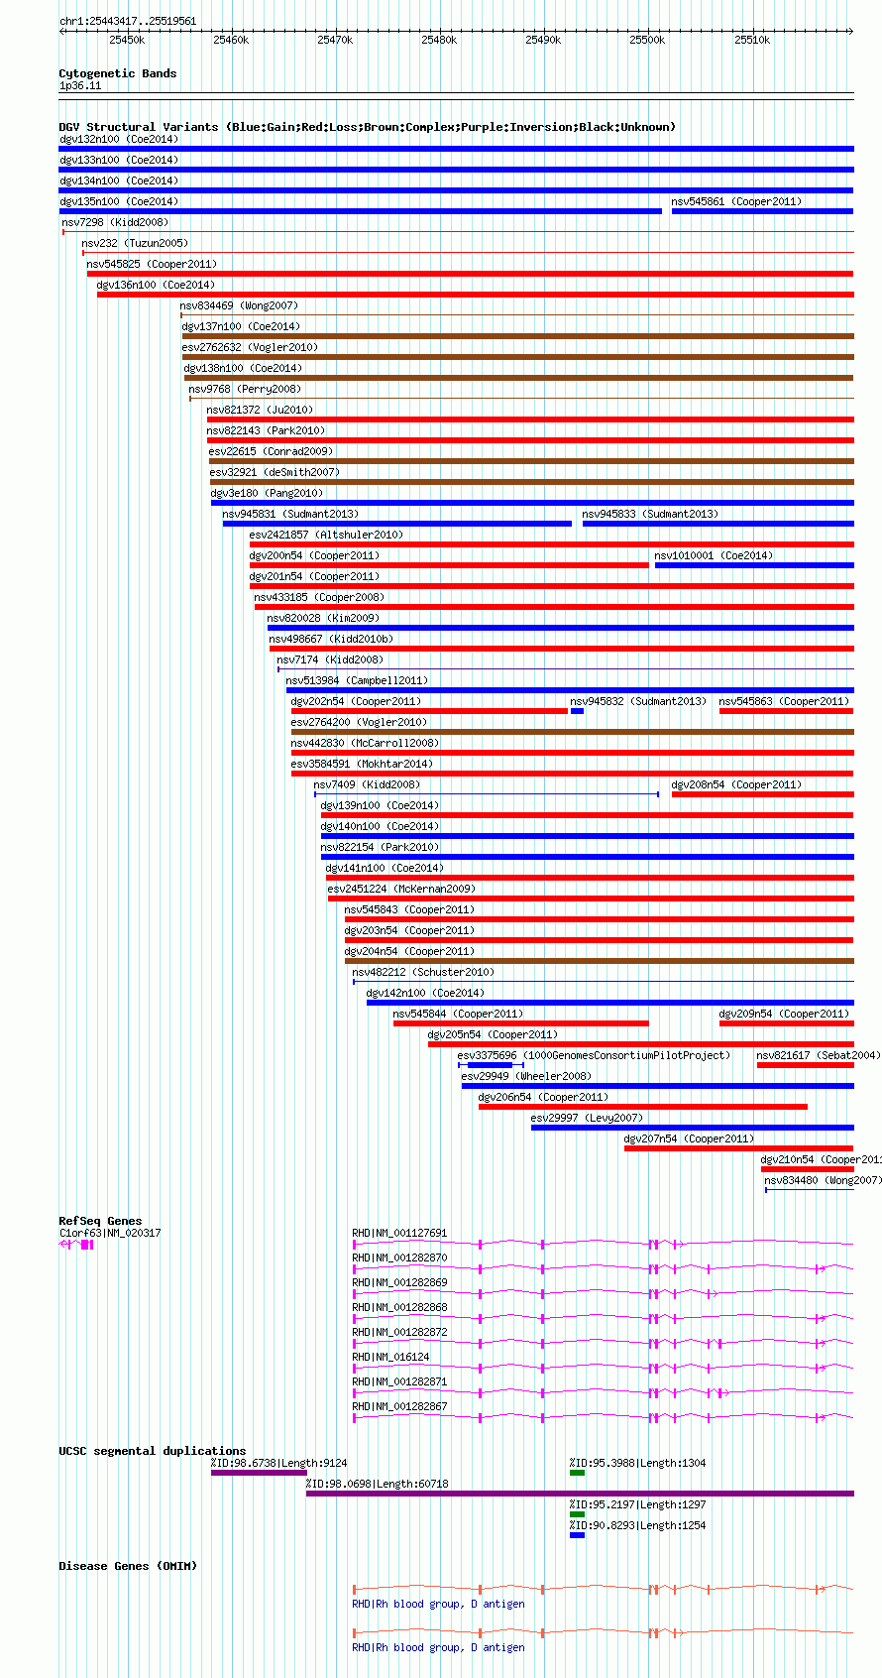Open the nsv482212 (Schuster2010) variant
The height and width of the screenshot is (1678, 882).
click(x=423, y=972)
